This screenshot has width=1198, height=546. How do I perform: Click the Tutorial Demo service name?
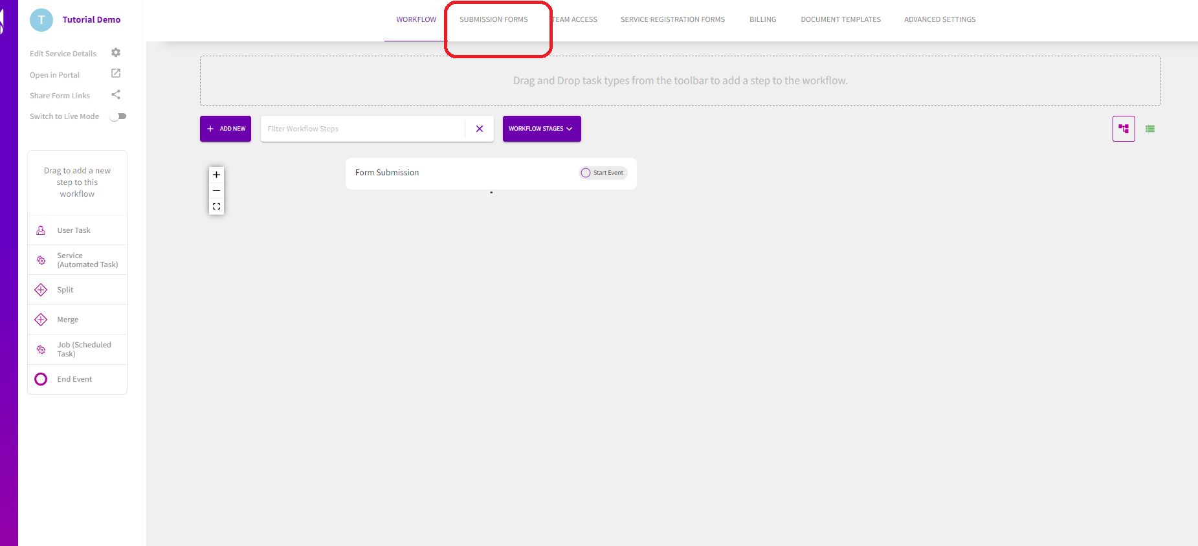tap(91, 20)
